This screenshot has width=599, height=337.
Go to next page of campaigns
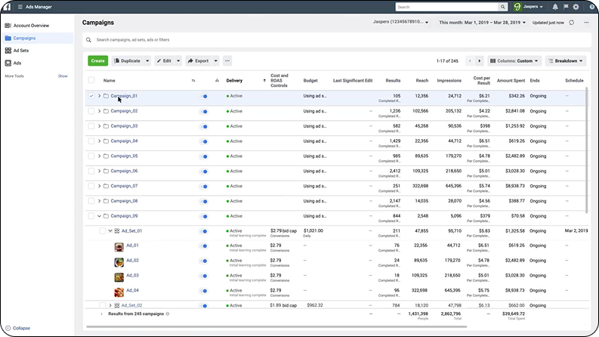coord(479,60)
